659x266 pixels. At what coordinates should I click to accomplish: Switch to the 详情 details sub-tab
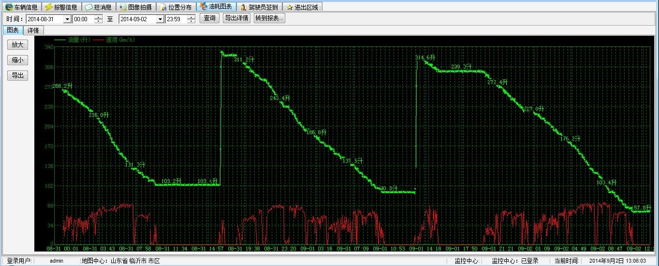33,30
